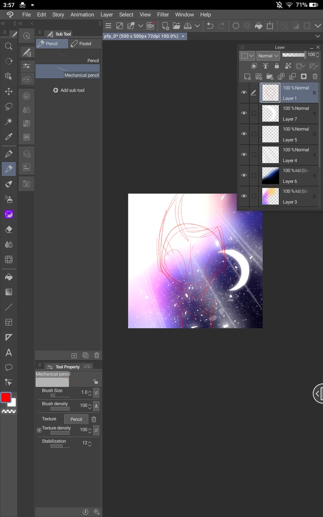Expand the save options dropdown arrow
Screen dimensions: 323x517
(x=197, y=26)
